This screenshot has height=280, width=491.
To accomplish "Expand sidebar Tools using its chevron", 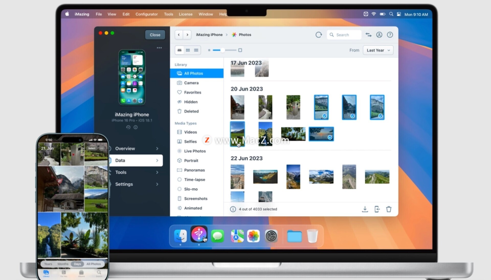I will (157, 172).
